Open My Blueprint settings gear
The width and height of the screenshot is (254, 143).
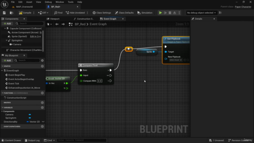42,60
